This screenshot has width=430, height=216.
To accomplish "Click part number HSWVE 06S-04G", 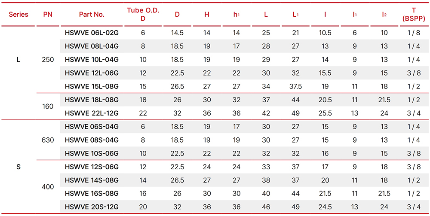I will (x=92, y=127).
